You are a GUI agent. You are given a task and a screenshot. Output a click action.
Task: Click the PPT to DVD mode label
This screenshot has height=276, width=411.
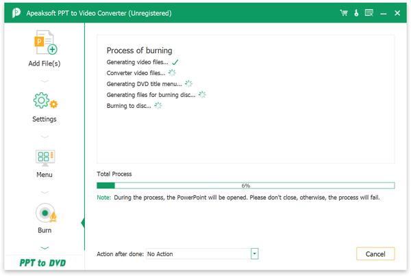point(42,262)
